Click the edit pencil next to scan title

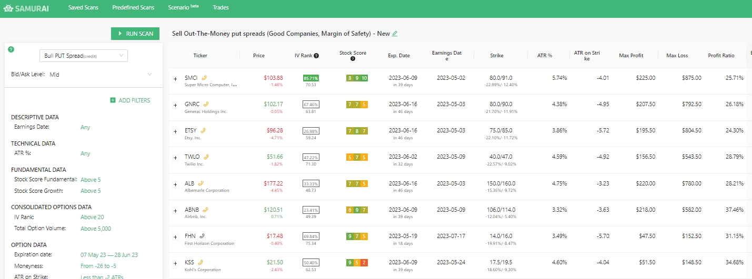[395, 34]
